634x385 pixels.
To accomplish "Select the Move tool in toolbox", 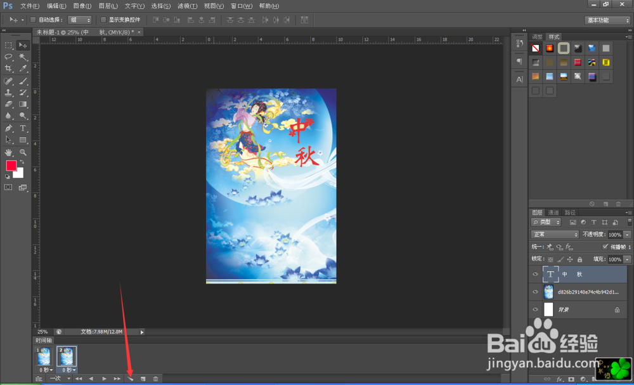I will click(23, 45).
